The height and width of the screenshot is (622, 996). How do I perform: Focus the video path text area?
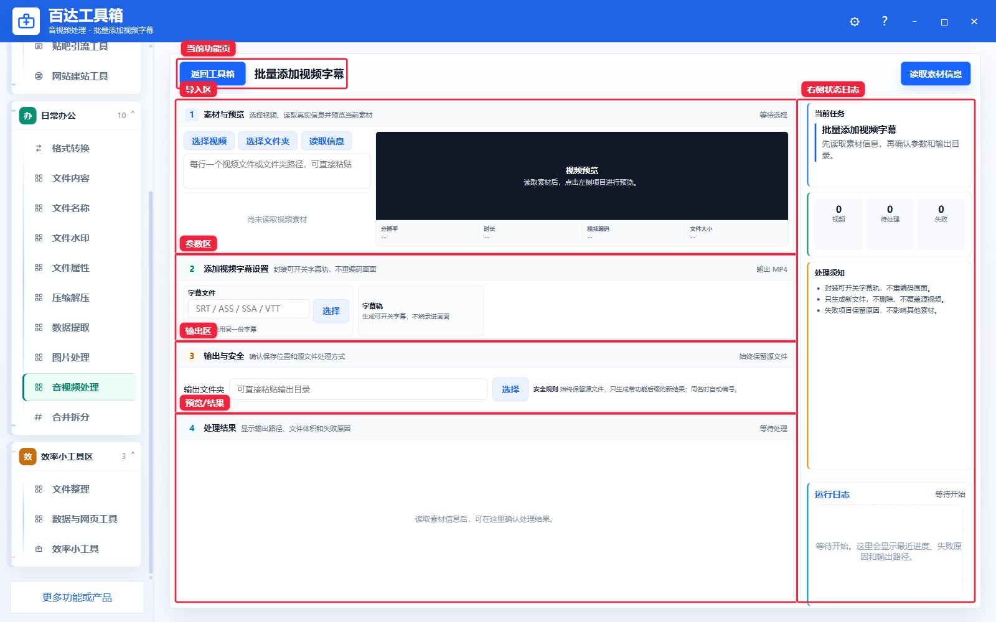(277, 171)
